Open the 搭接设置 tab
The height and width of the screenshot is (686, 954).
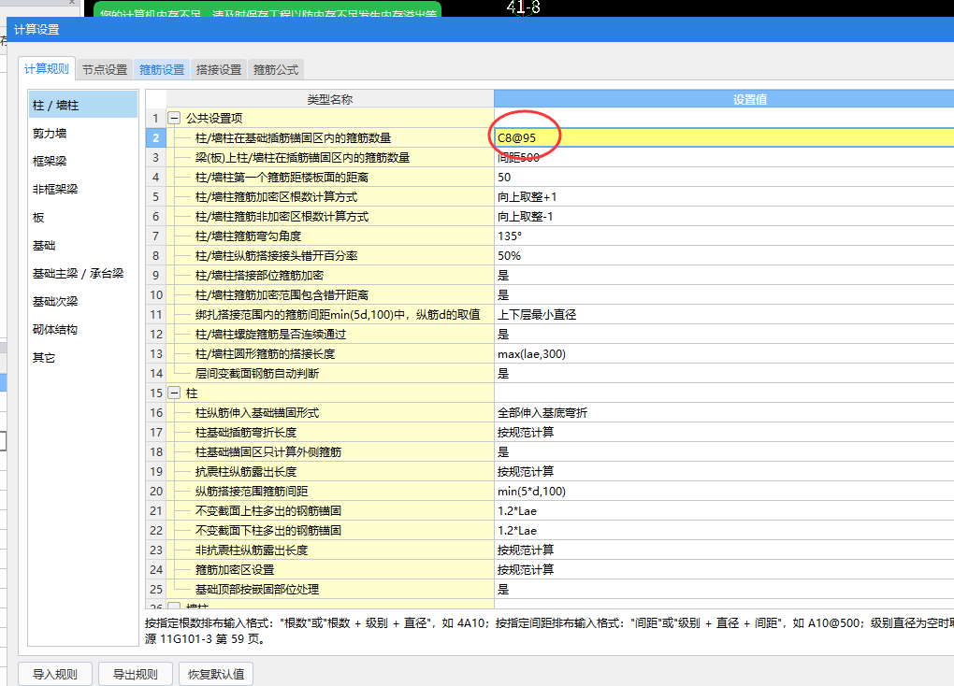[x=219, y=69]
